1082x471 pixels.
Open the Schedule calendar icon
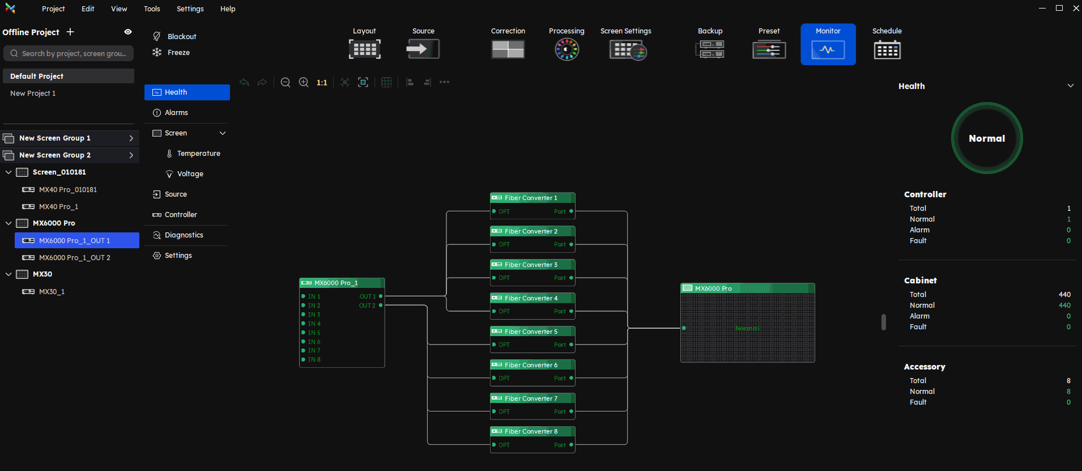[887, 50]
